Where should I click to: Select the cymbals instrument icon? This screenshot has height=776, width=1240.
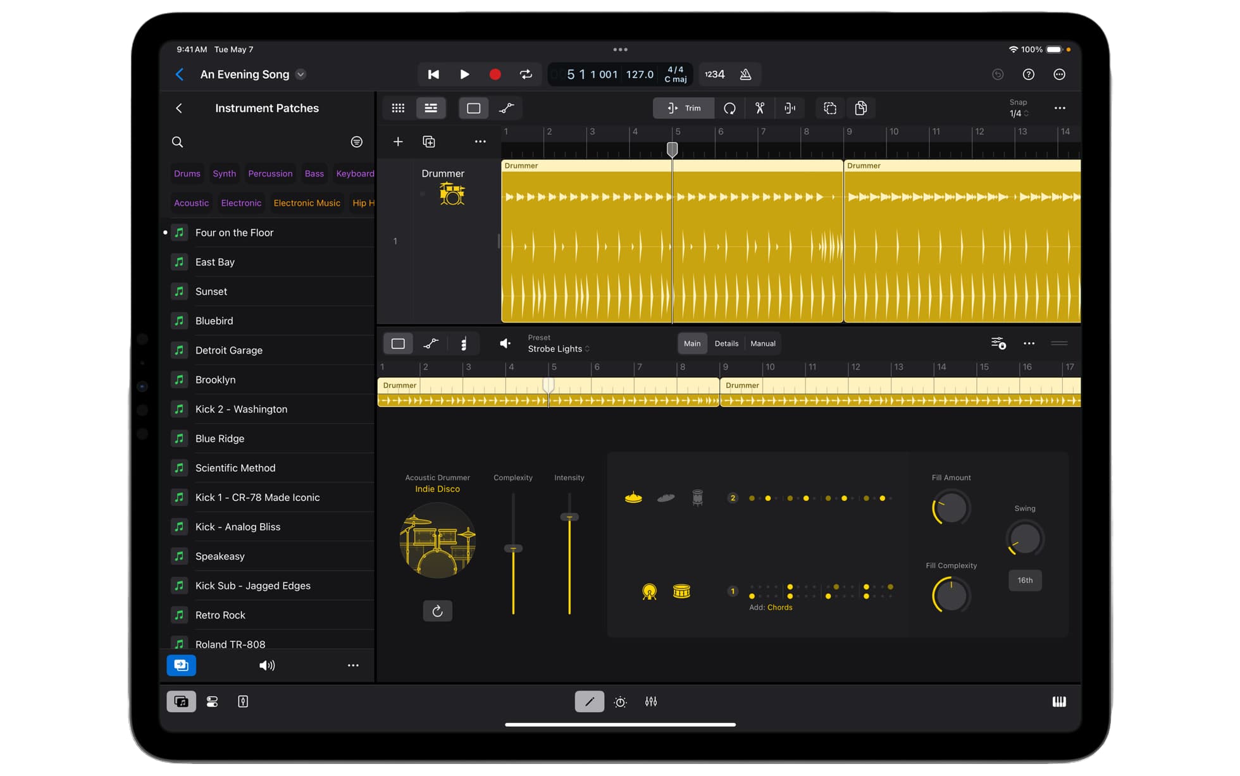coord(666,498)
